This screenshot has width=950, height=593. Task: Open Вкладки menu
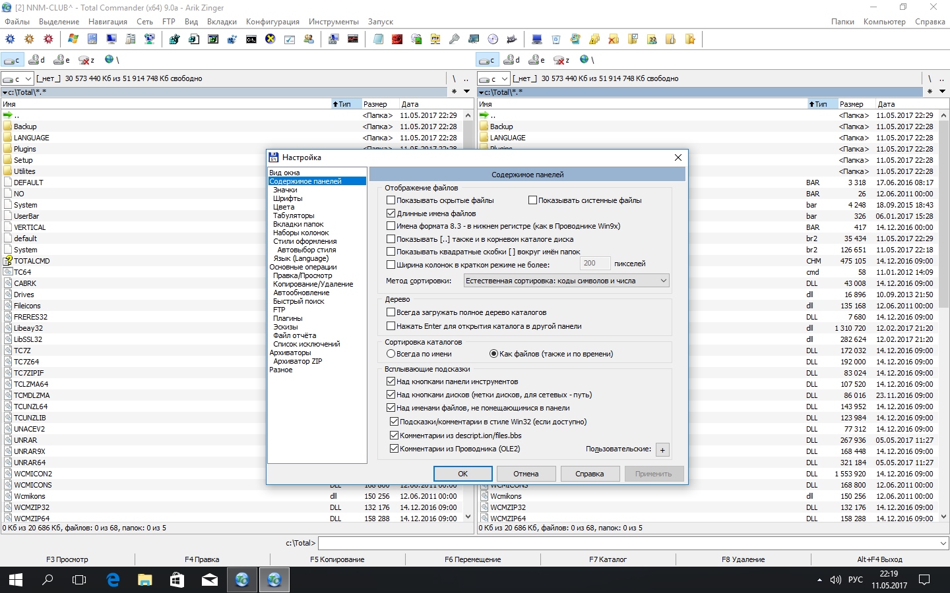coord(222,22)
